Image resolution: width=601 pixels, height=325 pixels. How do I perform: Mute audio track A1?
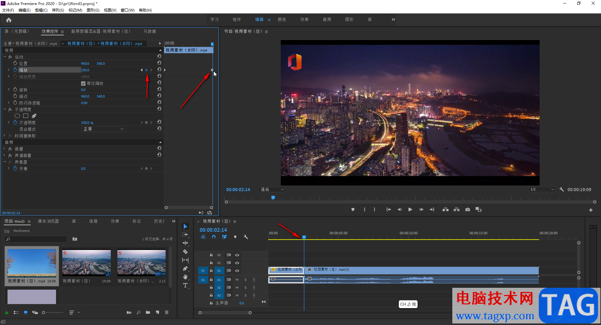click(237, 280)
